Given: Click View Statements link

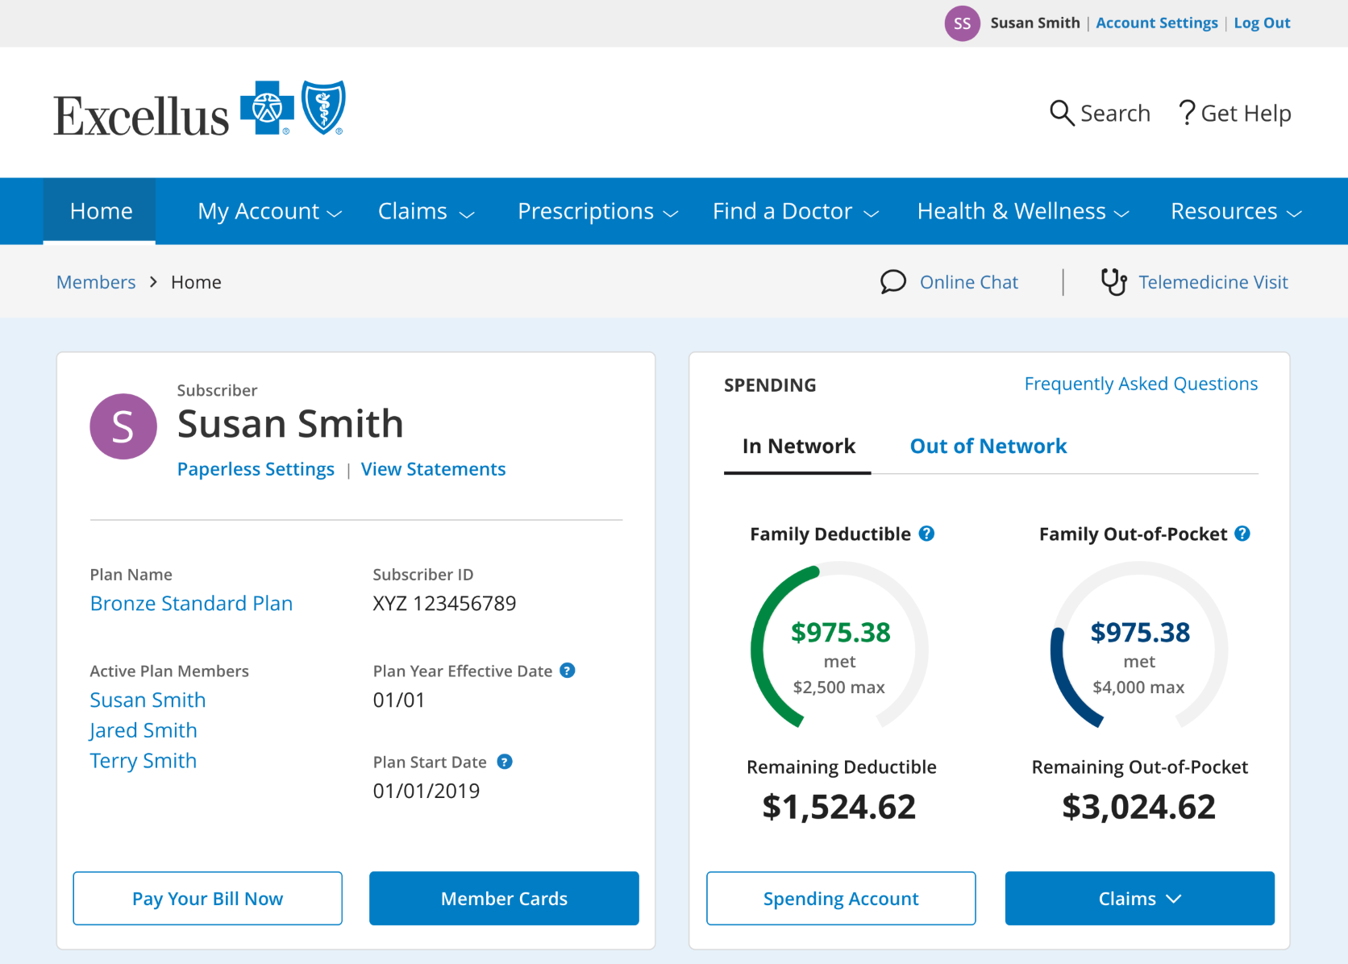Looking at the screenshot, I should coord(433,469).
